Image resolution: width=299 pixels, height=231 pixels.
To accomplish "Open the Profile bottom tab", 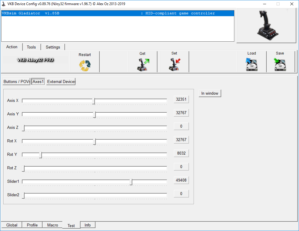I will (32, 225).
